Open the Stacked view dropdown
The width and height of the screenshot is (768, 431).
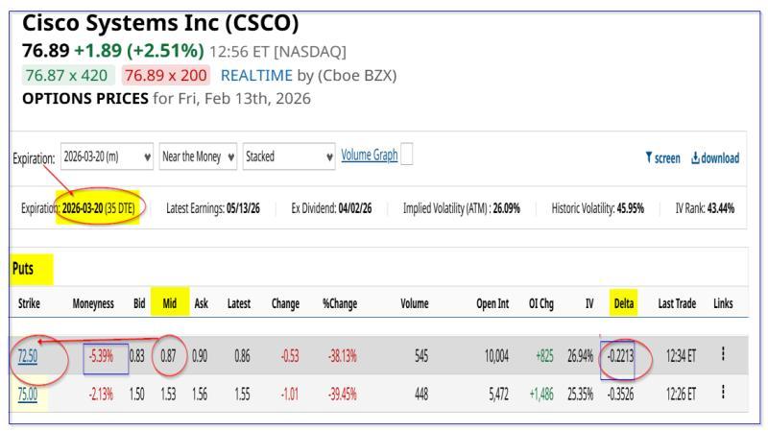point(288,157)
